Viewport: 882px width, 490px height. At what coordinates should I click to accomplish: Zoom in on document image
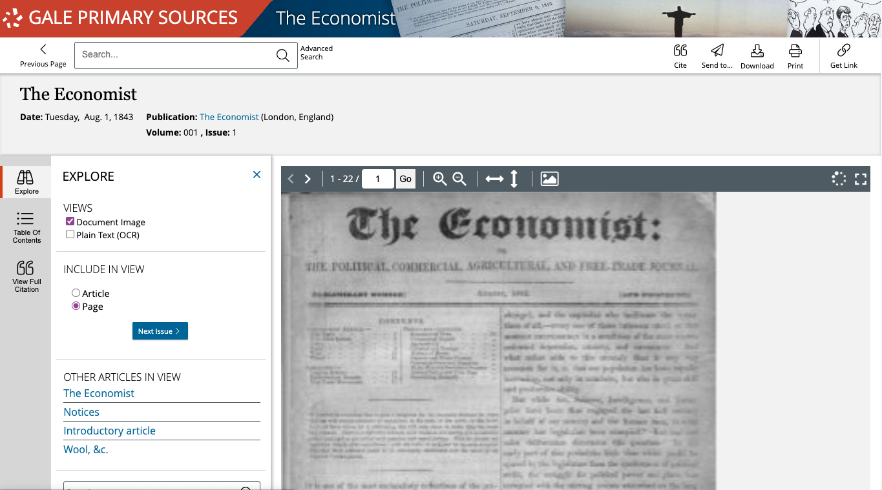[x=440, y=179]
